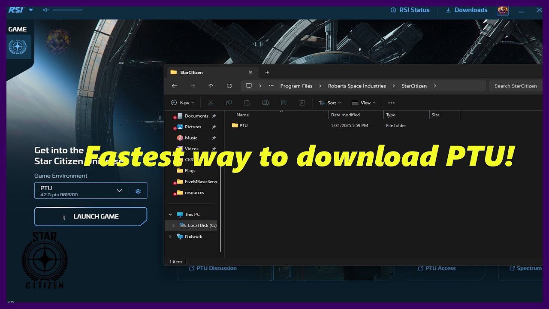Image resolution: width=549 pixels, height=309 pixels.
Task: Click the LAUNCH GAME button
Action: click(90, 216)
